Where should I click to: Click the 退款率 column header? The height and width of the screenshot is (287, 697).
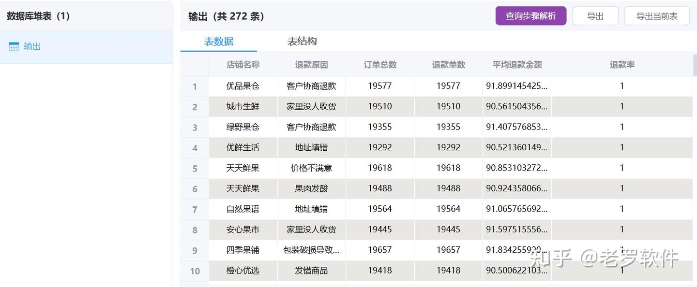[622, 65]
